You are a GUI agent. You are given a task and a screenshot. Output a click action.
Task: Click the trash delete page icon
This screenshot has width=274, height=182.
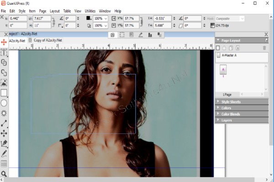(x=264, y=48)
